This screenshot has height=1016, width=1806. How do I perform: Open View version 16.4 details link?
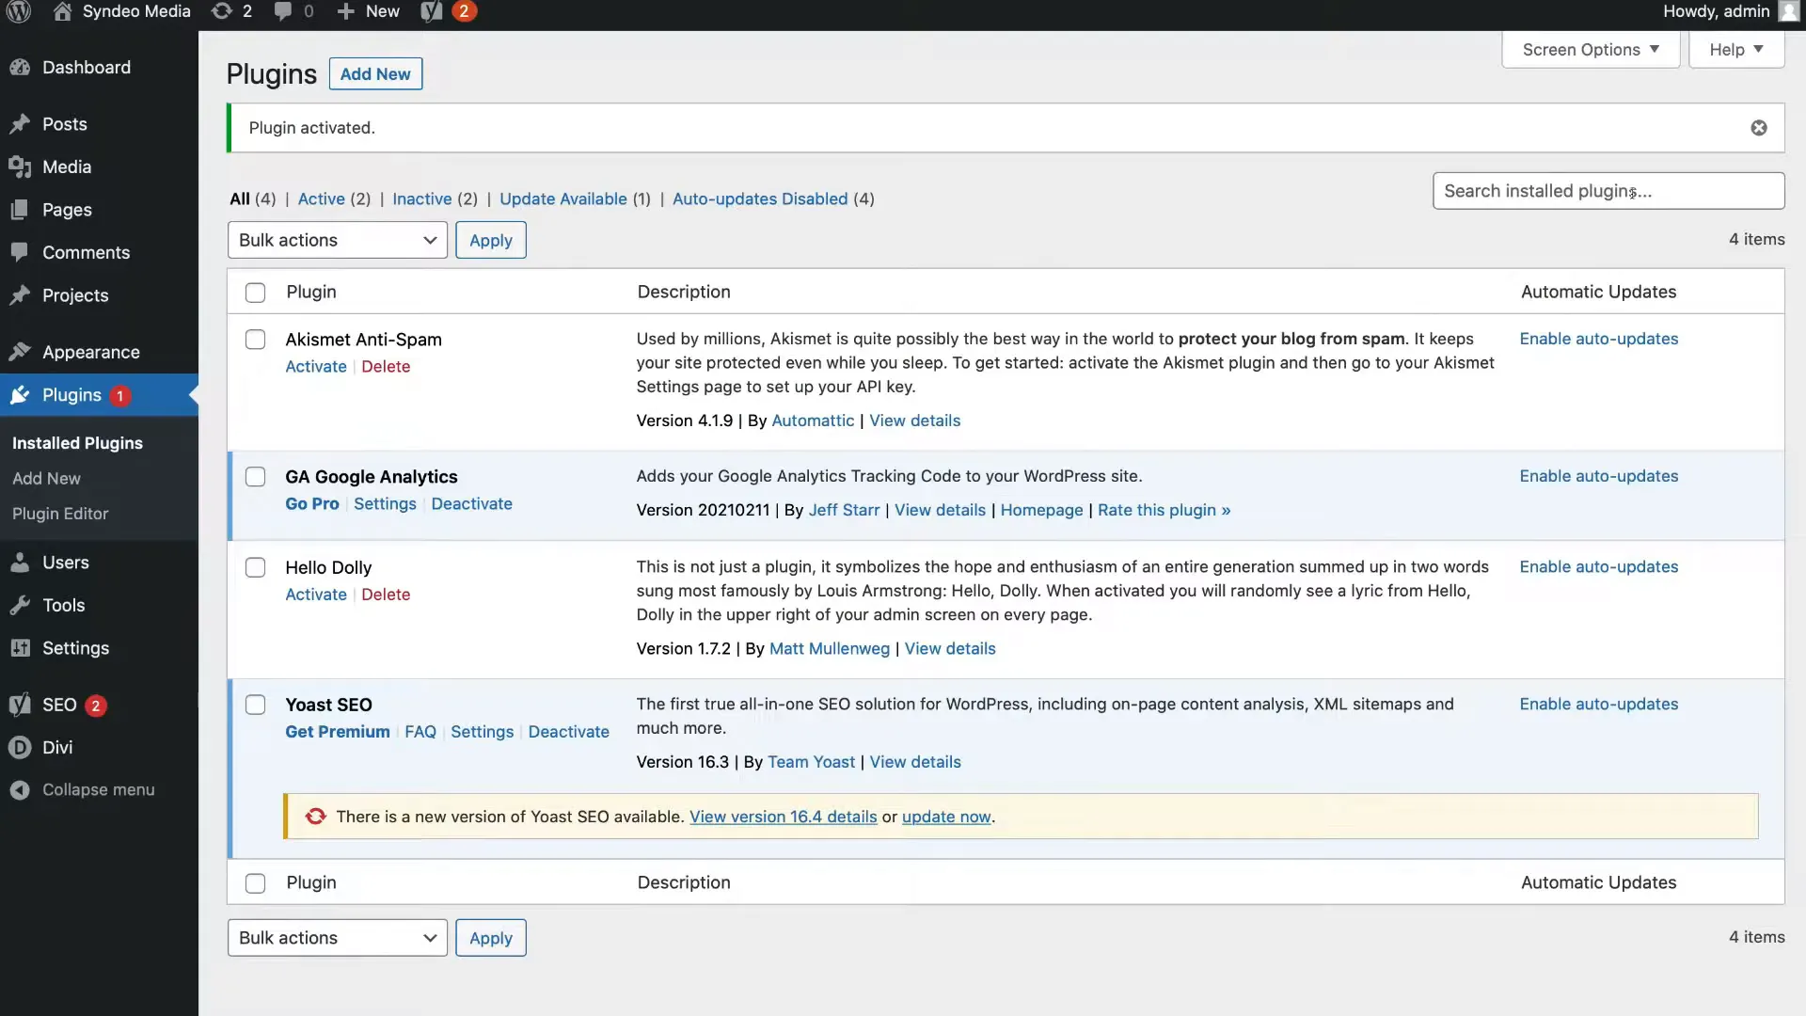tap(783, 817)
